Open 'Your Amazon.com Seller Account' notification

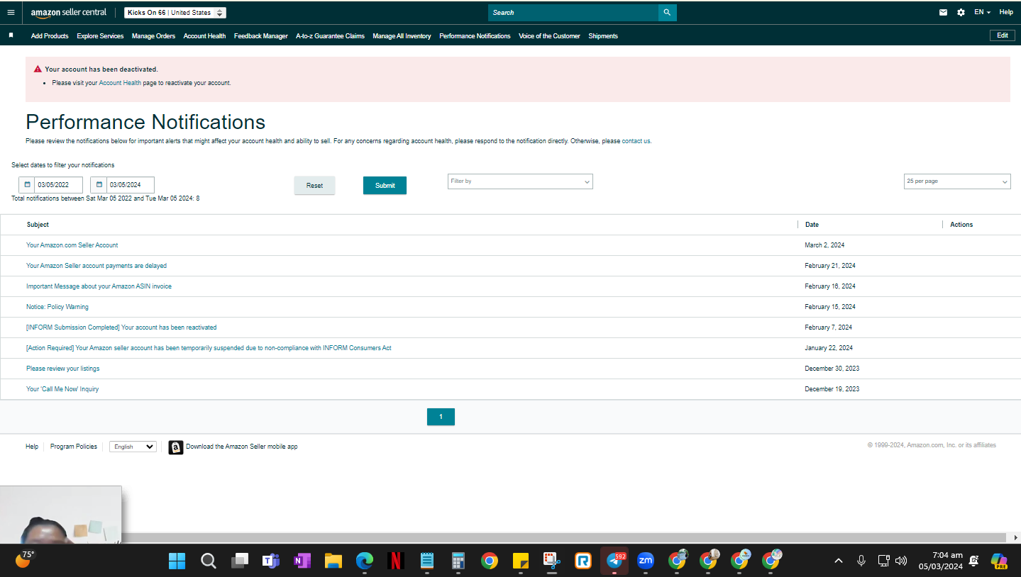click(72, 245)
